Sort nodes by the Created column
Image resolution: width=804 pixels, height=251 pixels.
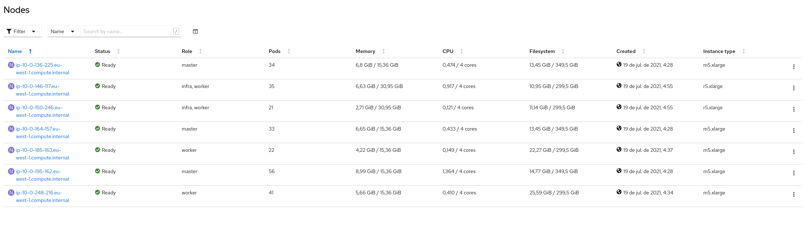(x=626, y=51)
